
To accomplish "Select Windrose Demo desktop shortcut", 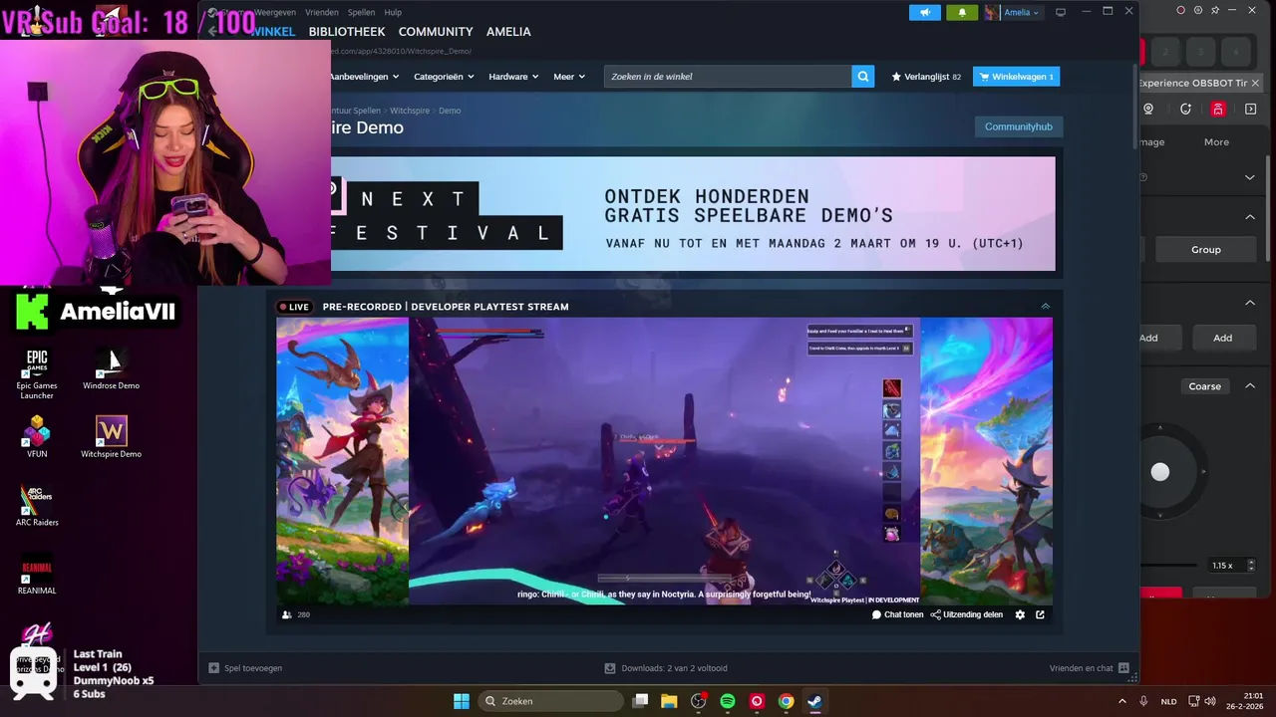I will click(111, 370).
